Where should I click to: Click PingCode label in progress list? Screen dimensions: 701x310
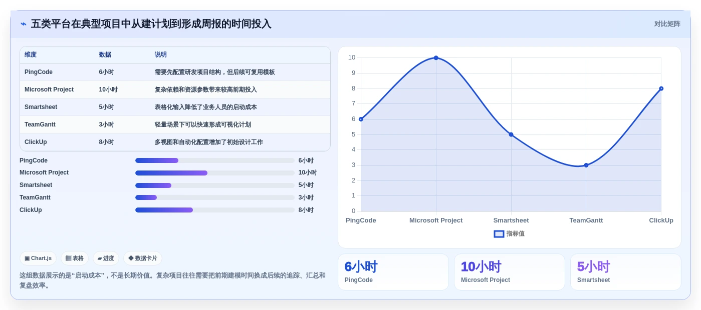click(x=34, y=160)
